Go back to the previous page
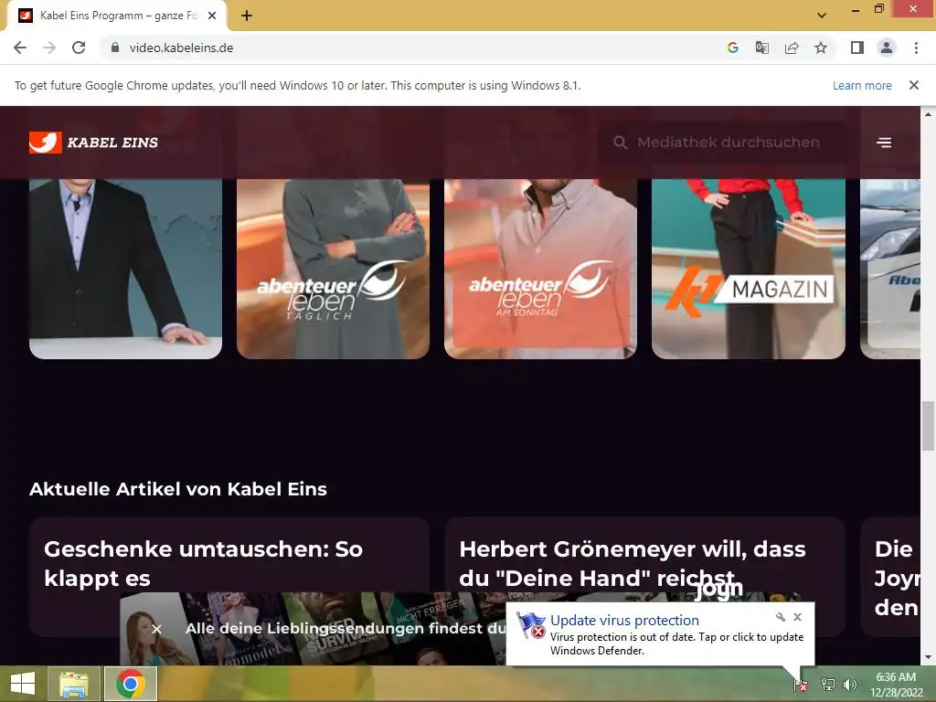This screenshot has width=936, height=702. point(20,48)
